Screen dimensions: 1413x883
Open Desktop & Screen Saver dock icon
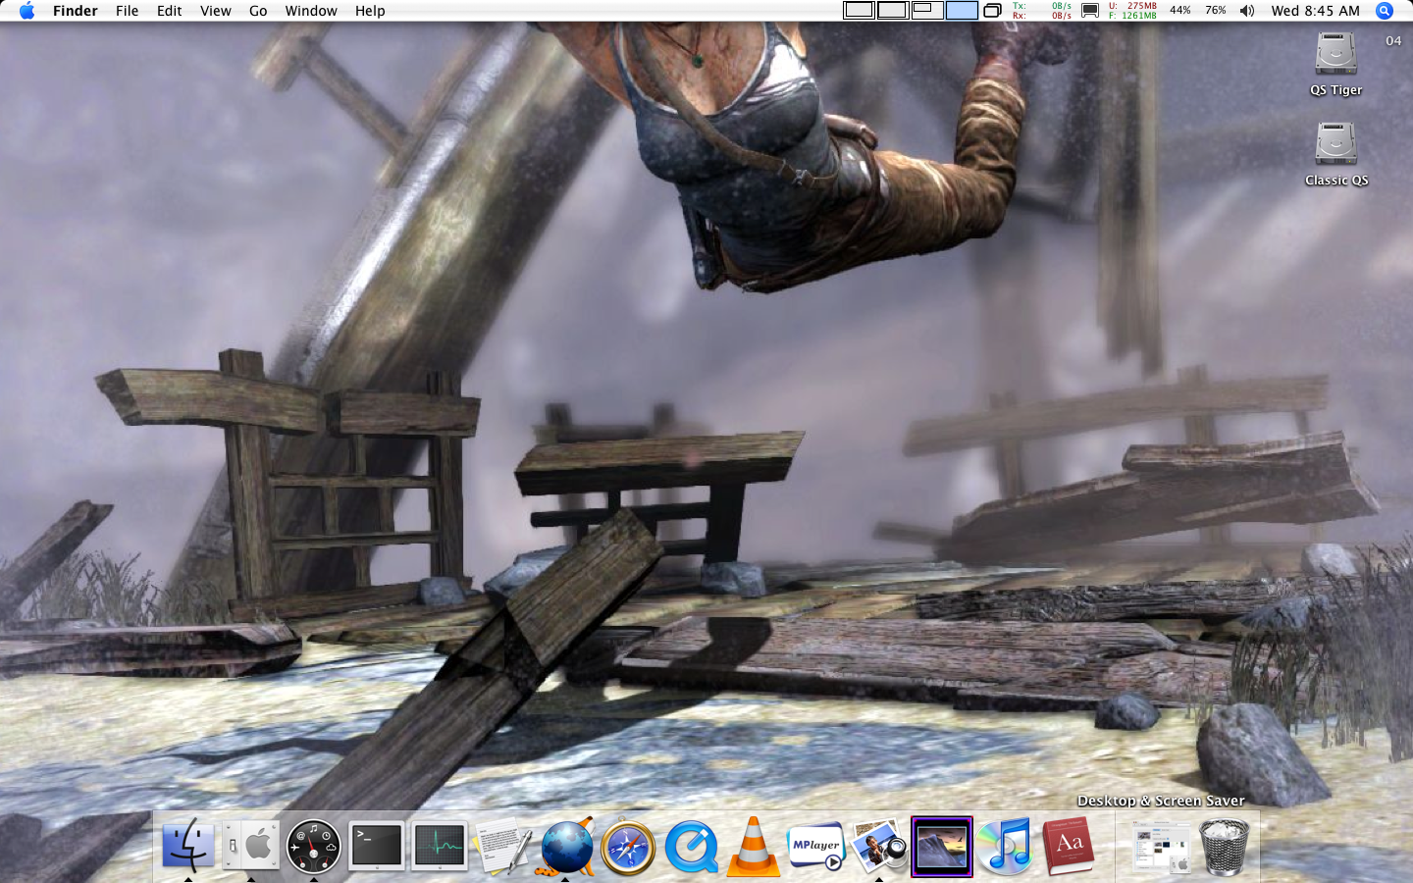(x=941, y=846)
